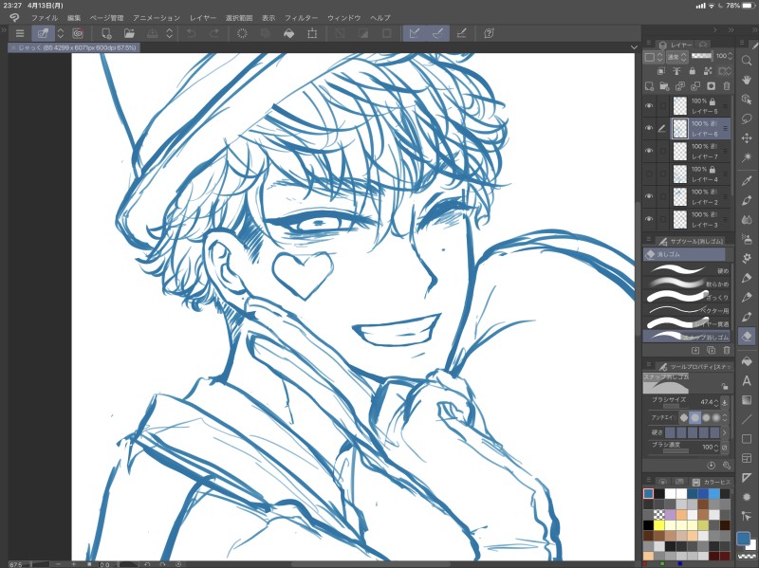Select the Airbrush tool
This screenshot has height=568, width=759.
coord(747,238)
